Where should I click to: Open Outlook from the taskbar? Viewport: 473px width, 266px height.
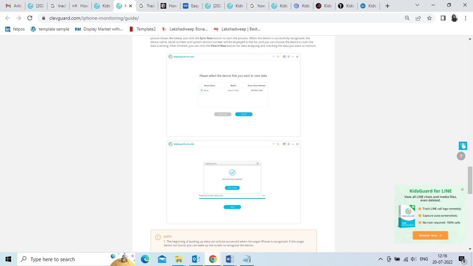[x=196, y=259]
